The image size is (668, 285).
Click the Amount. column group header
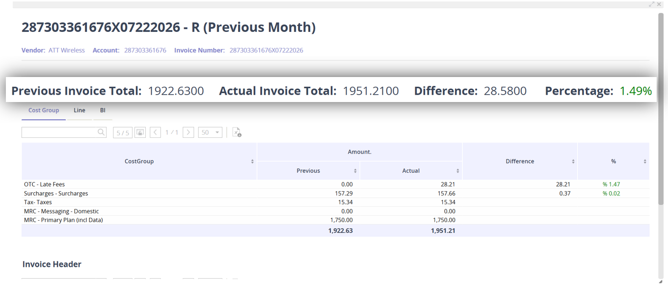[x=360, y=152]
